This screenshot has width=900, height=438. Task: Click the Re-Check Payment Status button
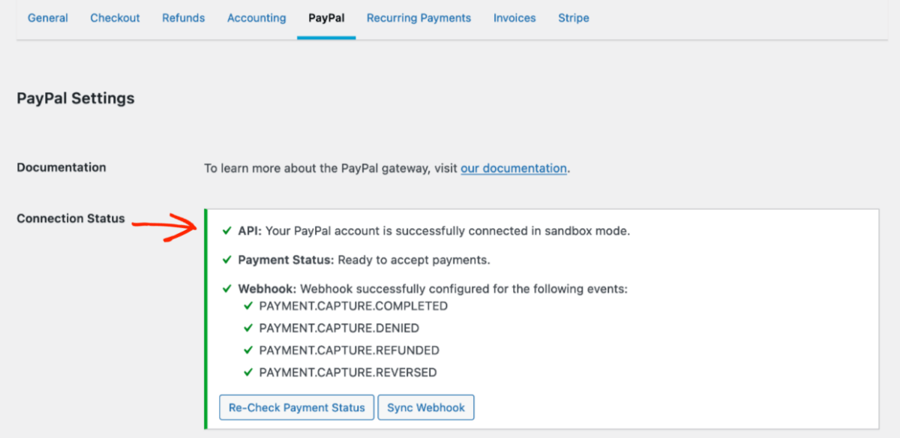(296, 407)
